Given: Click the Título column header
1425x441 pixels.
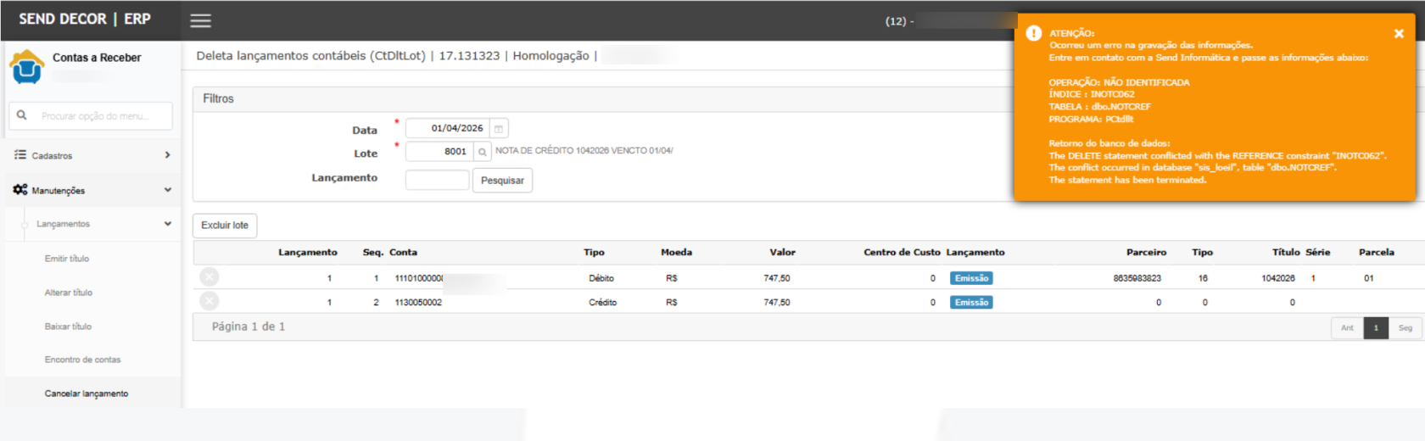Looking at the screenshot, I should pos(1286,252).
